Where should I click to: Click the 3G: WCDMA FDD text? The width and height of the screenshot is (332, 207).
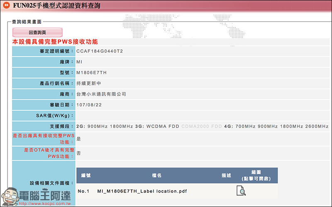157,126
